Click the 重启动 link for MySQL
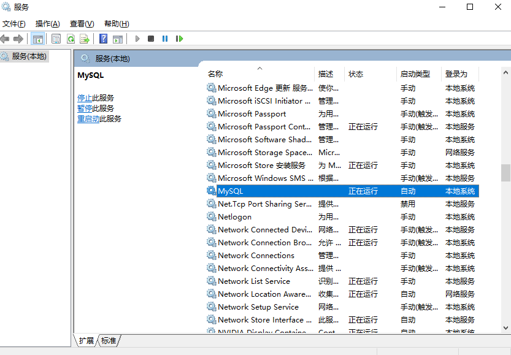The image size is (511, 355). [x=88, y=119]
